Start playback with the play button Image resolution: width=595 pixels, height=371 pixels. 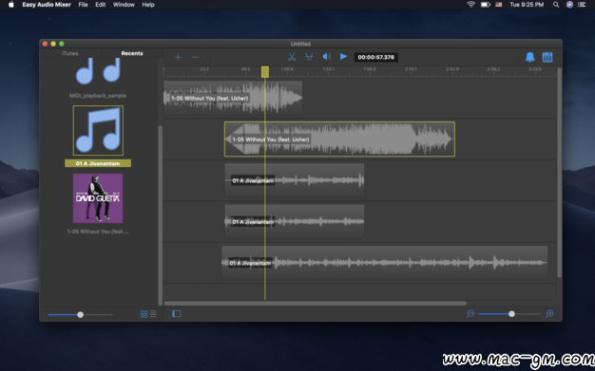coord(343,57)
